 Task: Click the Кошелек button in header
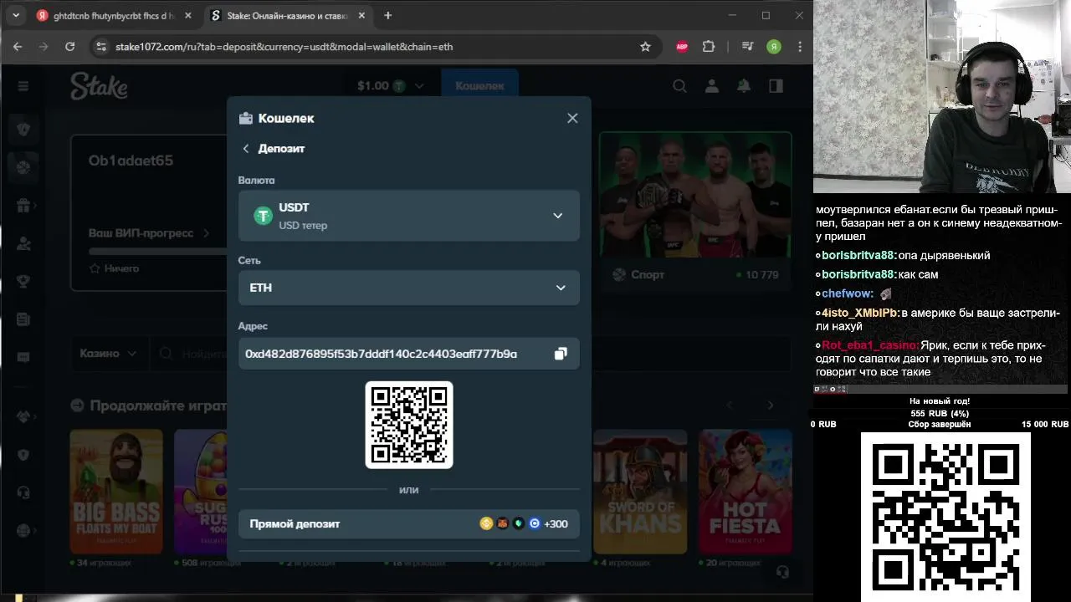tap(479, 86)
